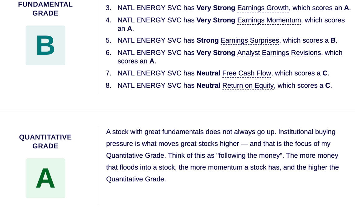Click the Quantitative Grade description paragraph

(x=223, y=156)
